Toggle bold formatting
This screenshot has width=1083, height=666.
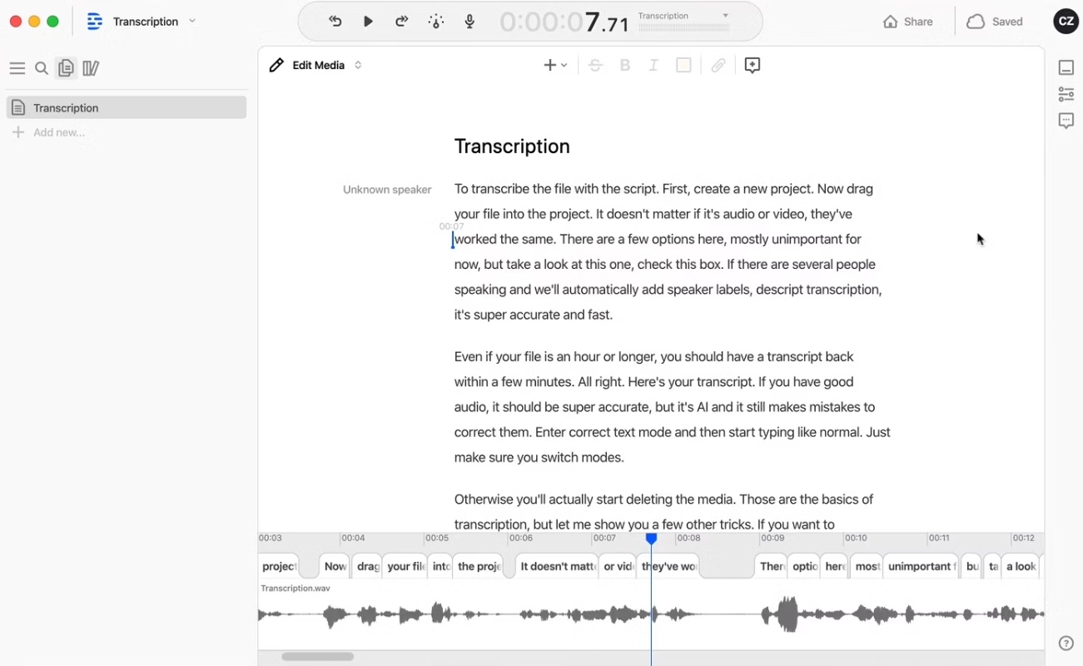click(625, 65)
